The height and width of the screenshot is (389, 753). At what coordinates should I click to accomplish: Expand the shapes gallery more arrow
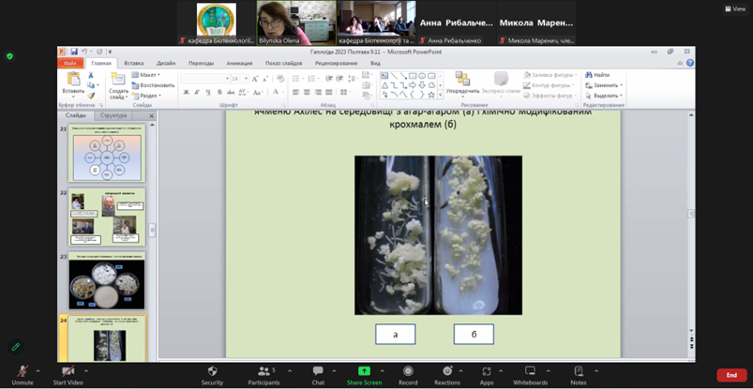coord(441,95)
